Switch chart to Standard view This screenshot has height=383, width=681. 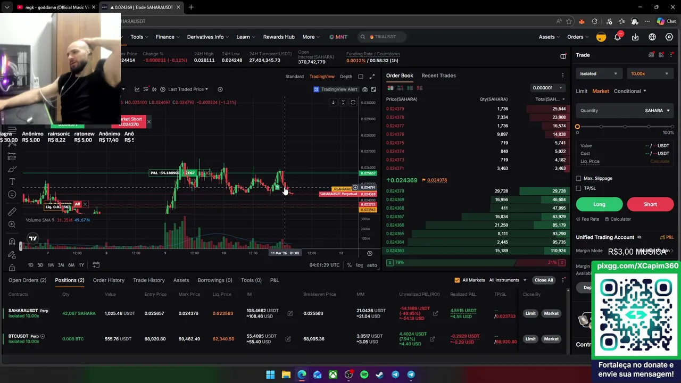click(x=294, y=77)
